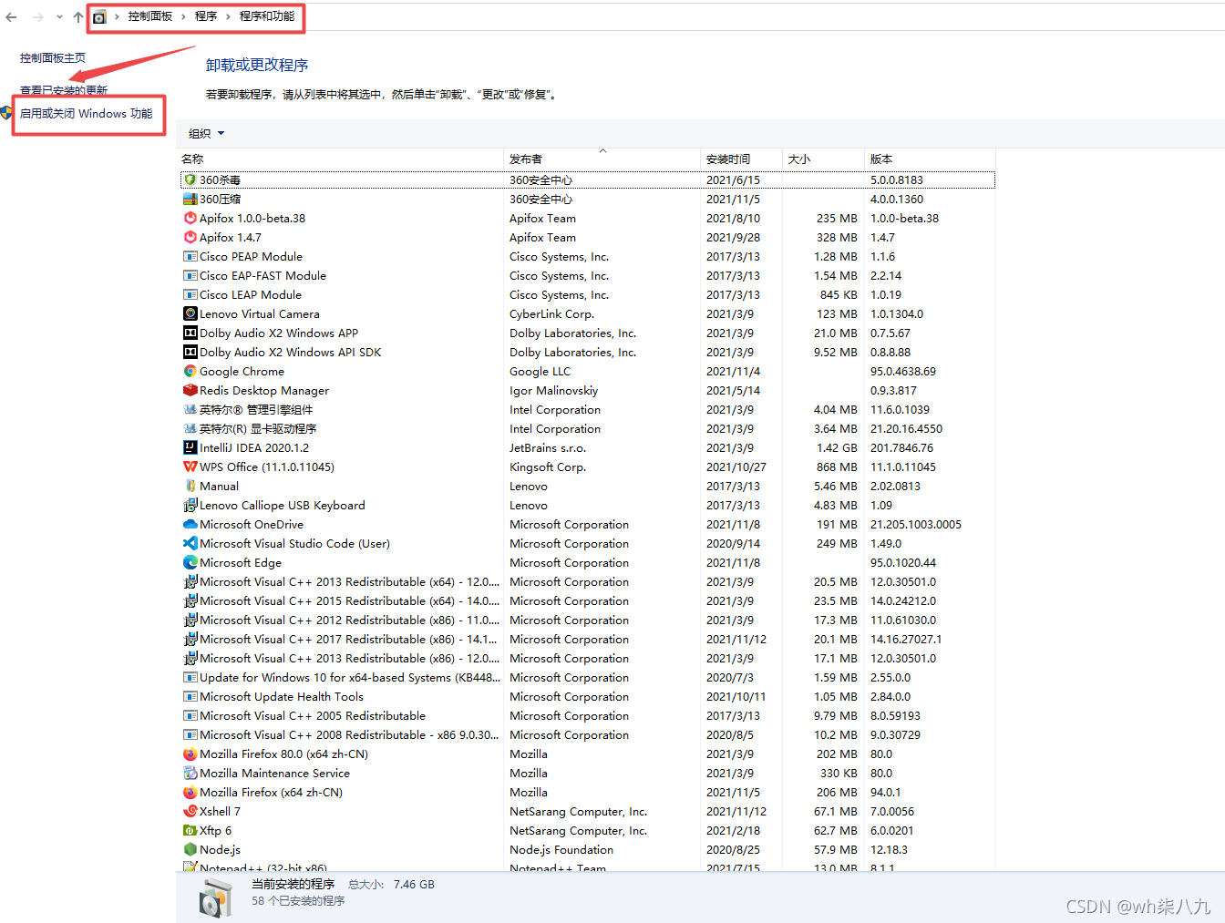Viewport: 1225px width, 923px height.
Task: Sort by the 名称 column header
Action: pos(340,159)
